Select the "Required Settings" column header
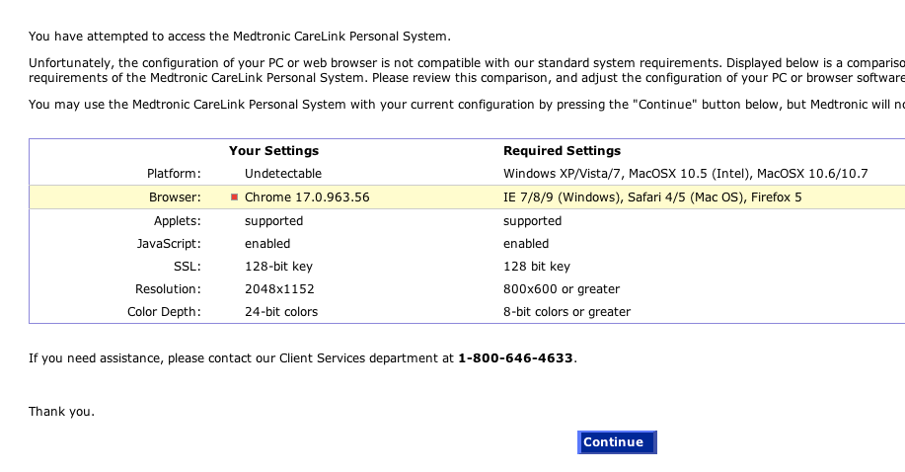Viewport: 905px width, 472px height. (x=562, y=151)
